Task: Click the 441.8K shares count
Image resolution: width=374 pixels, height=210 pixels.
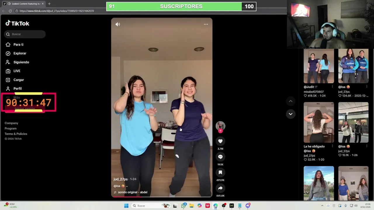Action: [220, 196]
